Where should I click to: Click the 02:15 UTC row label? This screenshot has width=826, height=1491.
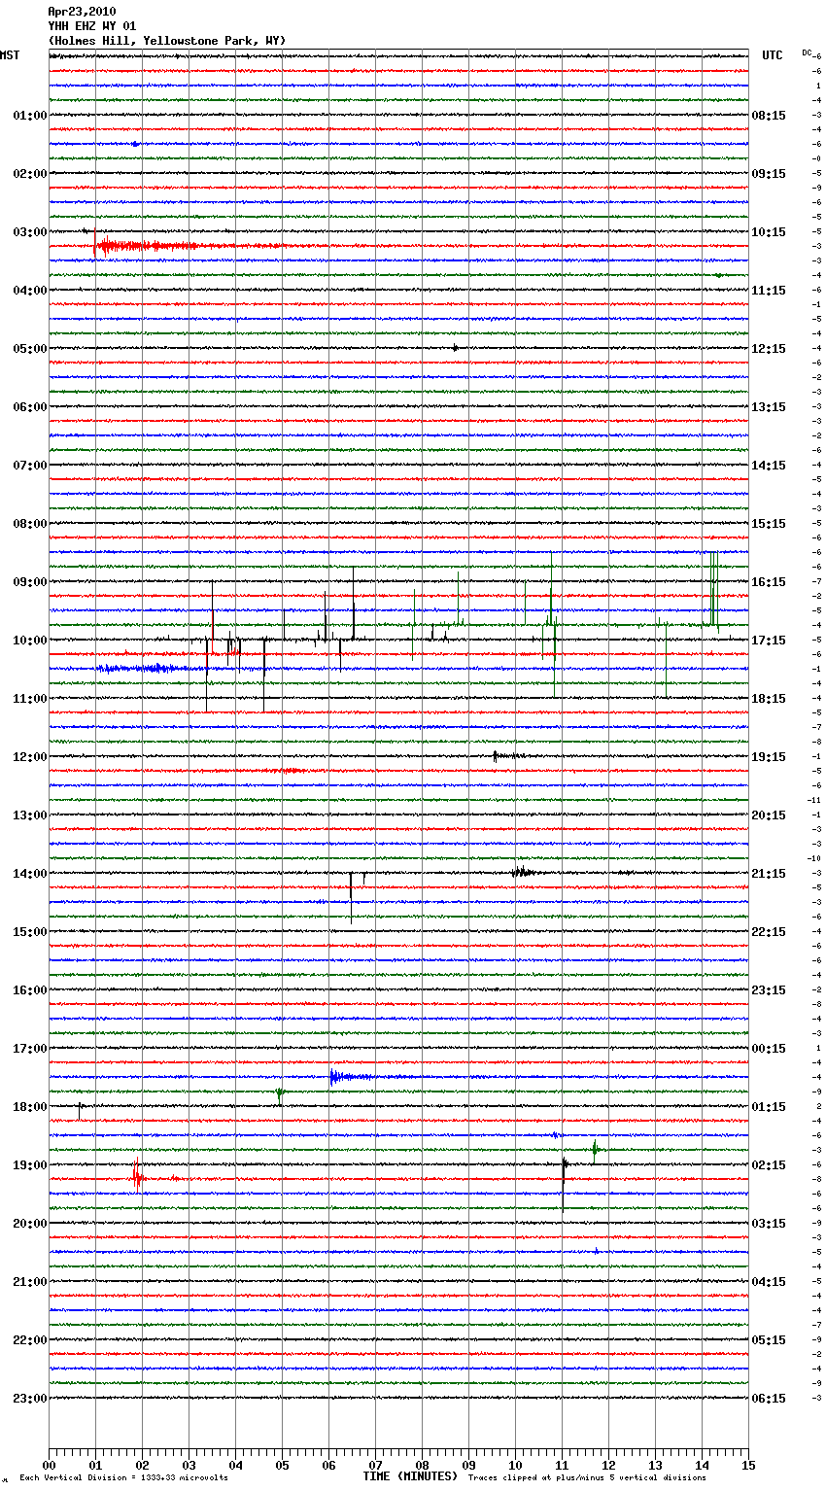769,1165
